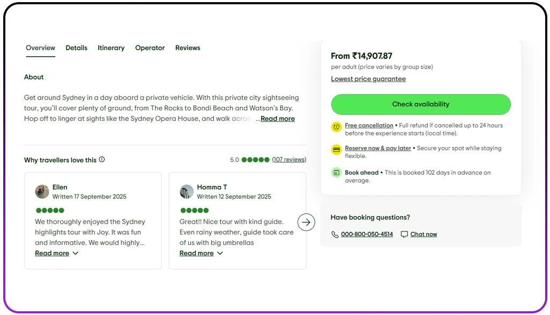The width and height of the screenshot is (550, 315).
Task: Expand Ellen's review using Read more
Action: [52, 253]
